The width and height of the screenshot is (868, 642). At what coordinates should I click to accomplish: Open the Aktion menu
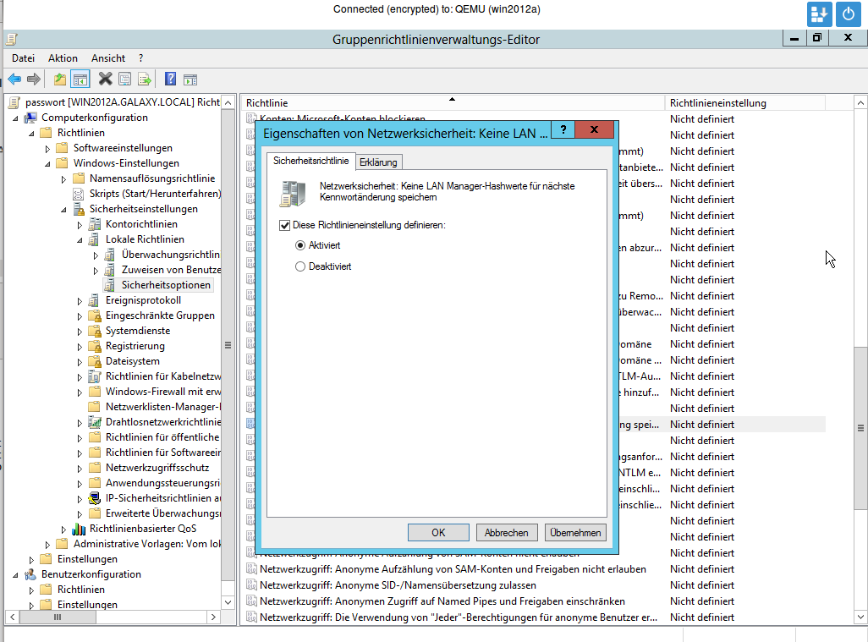click(63, 58)
